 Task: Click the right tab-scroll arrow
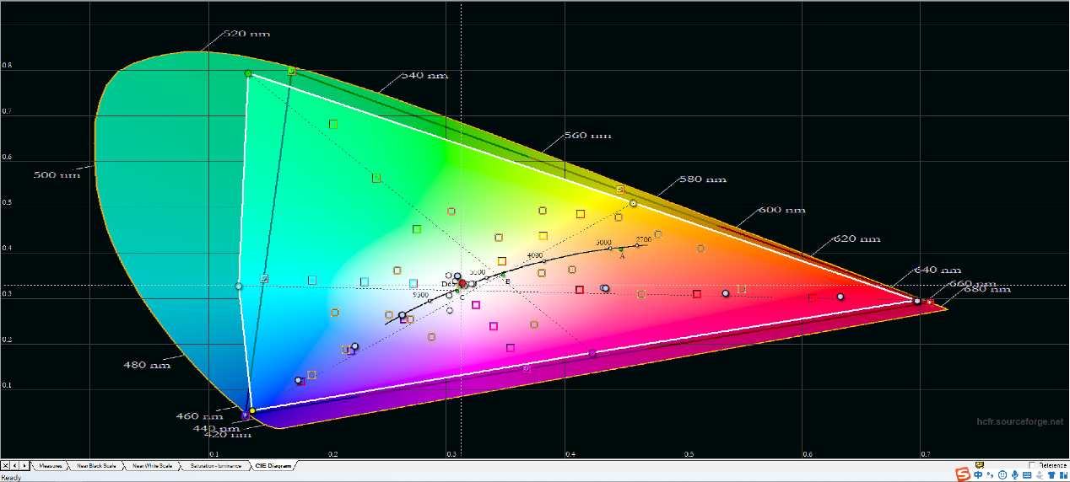(x=24, y=466)
